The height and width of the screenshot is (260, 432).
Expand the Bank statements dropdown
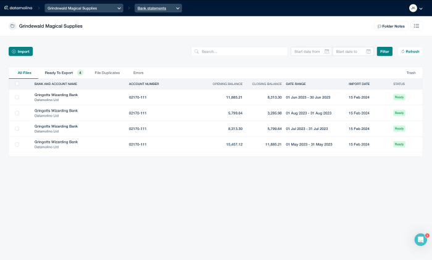click(x=158, y=8)
